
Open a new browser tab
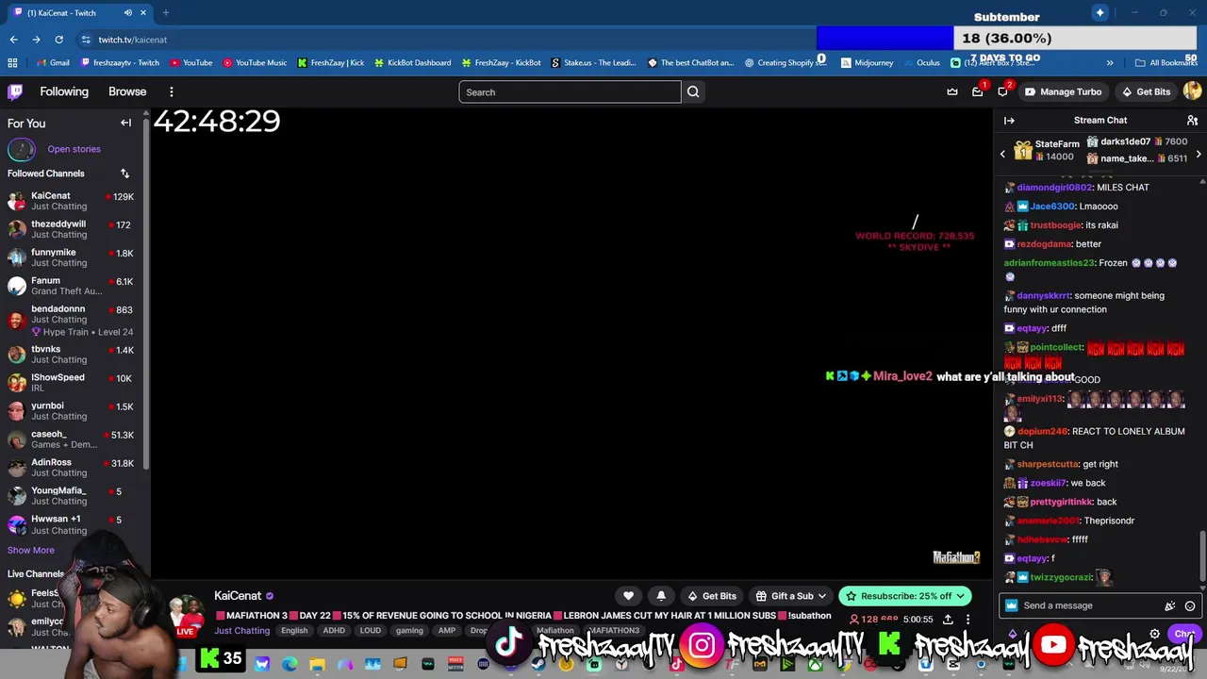point(165,13)
